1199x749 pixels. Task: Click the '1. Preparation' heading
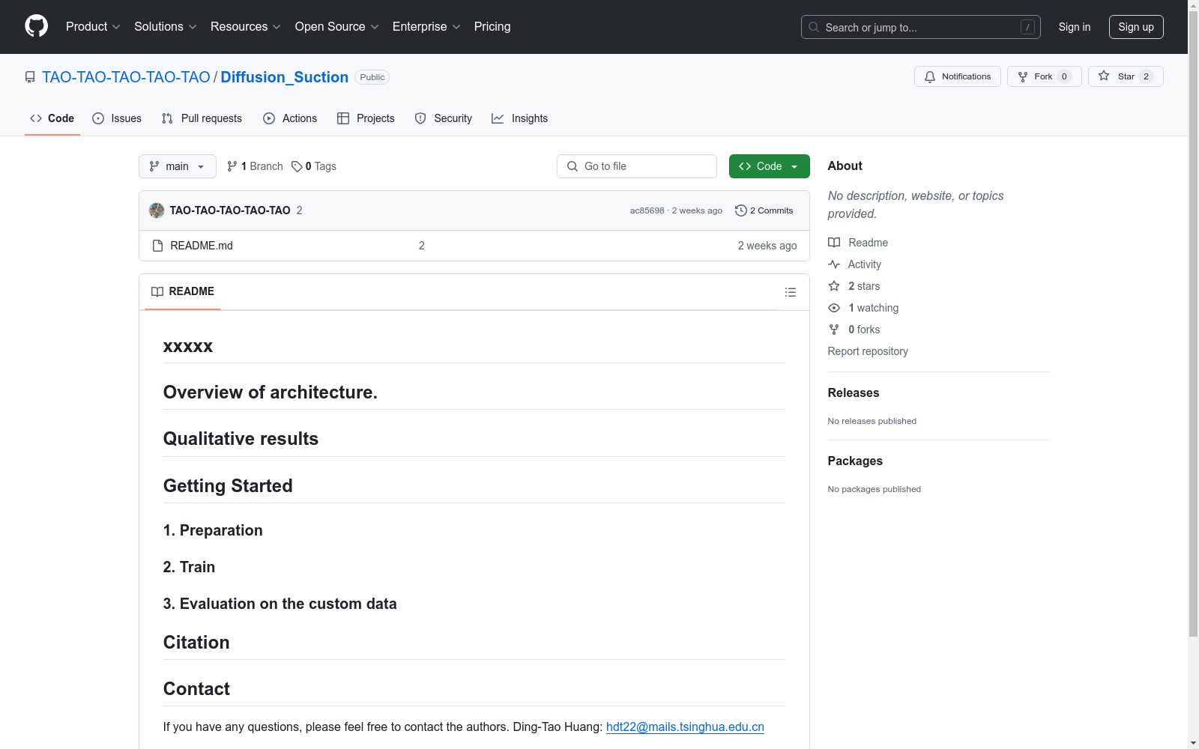(213, 530)
